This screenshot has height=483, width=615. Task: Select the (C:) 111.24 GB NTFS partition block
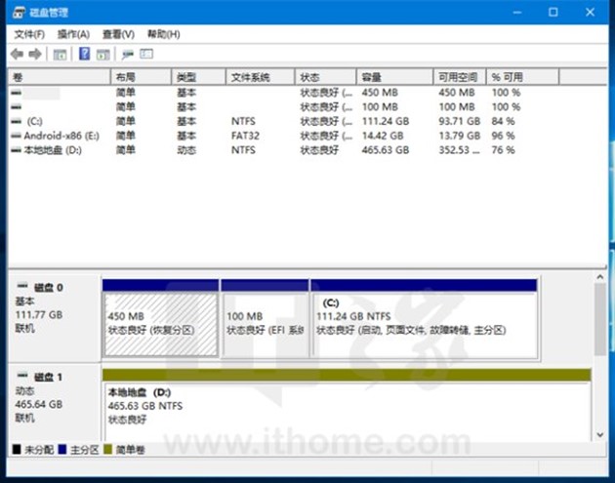coord(424,324)
